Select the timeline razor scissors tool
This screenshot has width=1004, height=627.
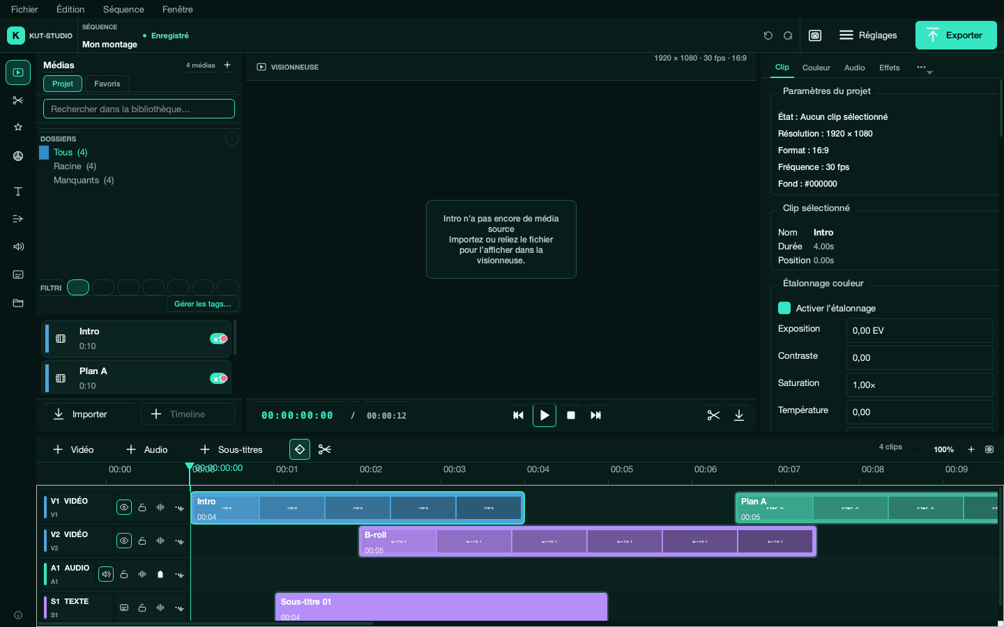[x=325, y=449]
